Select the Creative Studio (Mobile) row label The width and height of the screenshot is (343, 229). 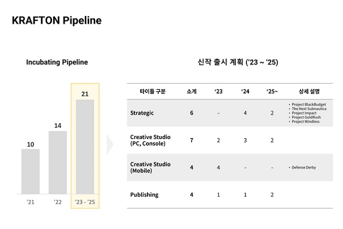150,167
